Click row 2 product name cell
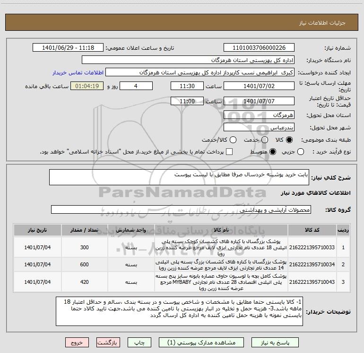The image size is (364, 353). (221, 264)
